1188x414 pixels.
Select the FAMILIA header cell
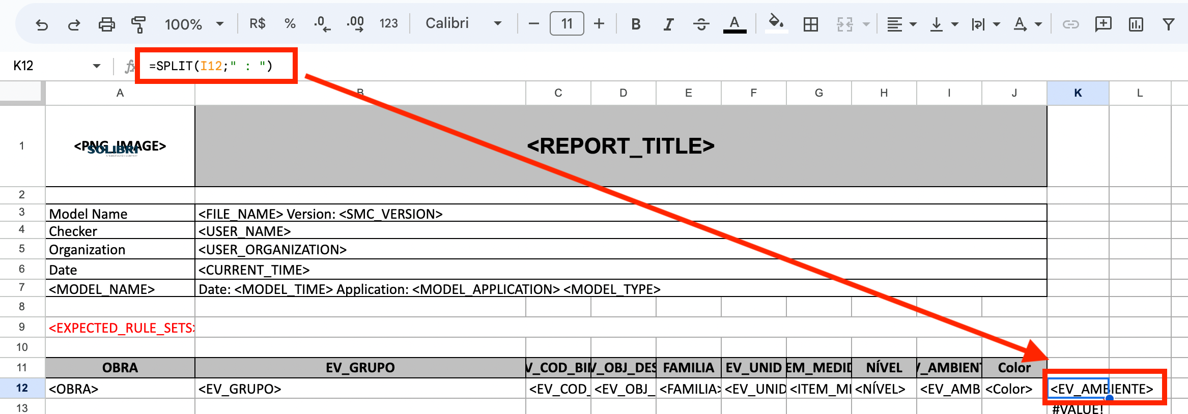[689, 368]
